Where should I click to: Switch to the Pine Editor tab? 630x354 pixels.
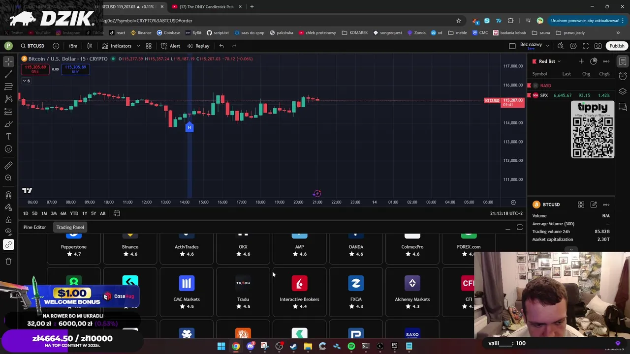(34, 227)
